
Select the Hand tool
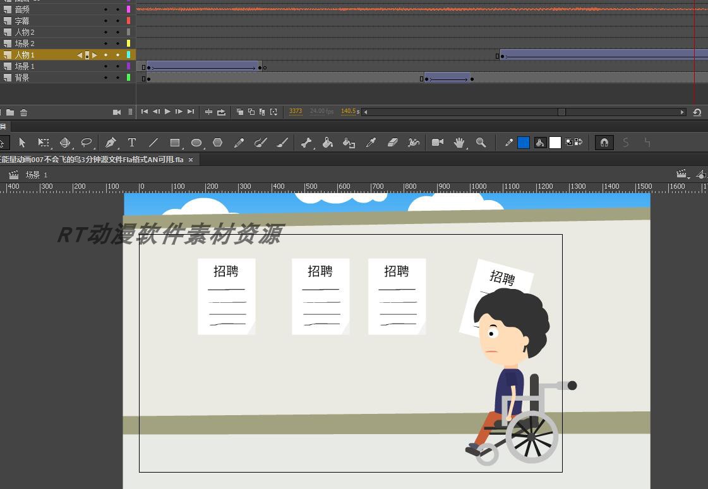[x=459, y=143]
